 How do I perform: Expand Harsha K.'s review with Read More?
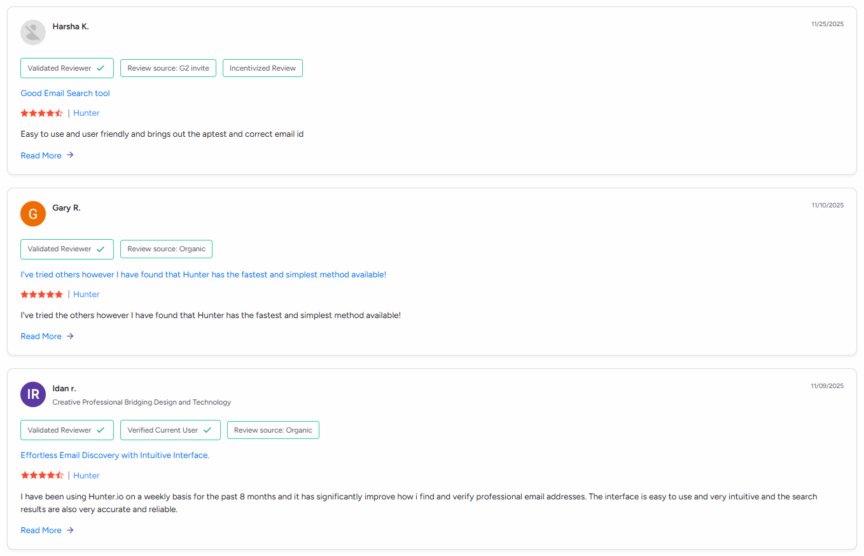point(41,156)
